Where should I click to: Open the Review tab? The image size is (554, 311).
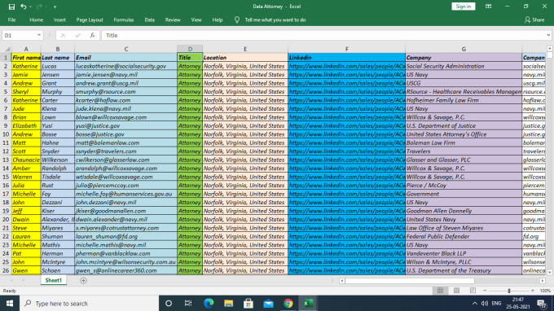173,20
